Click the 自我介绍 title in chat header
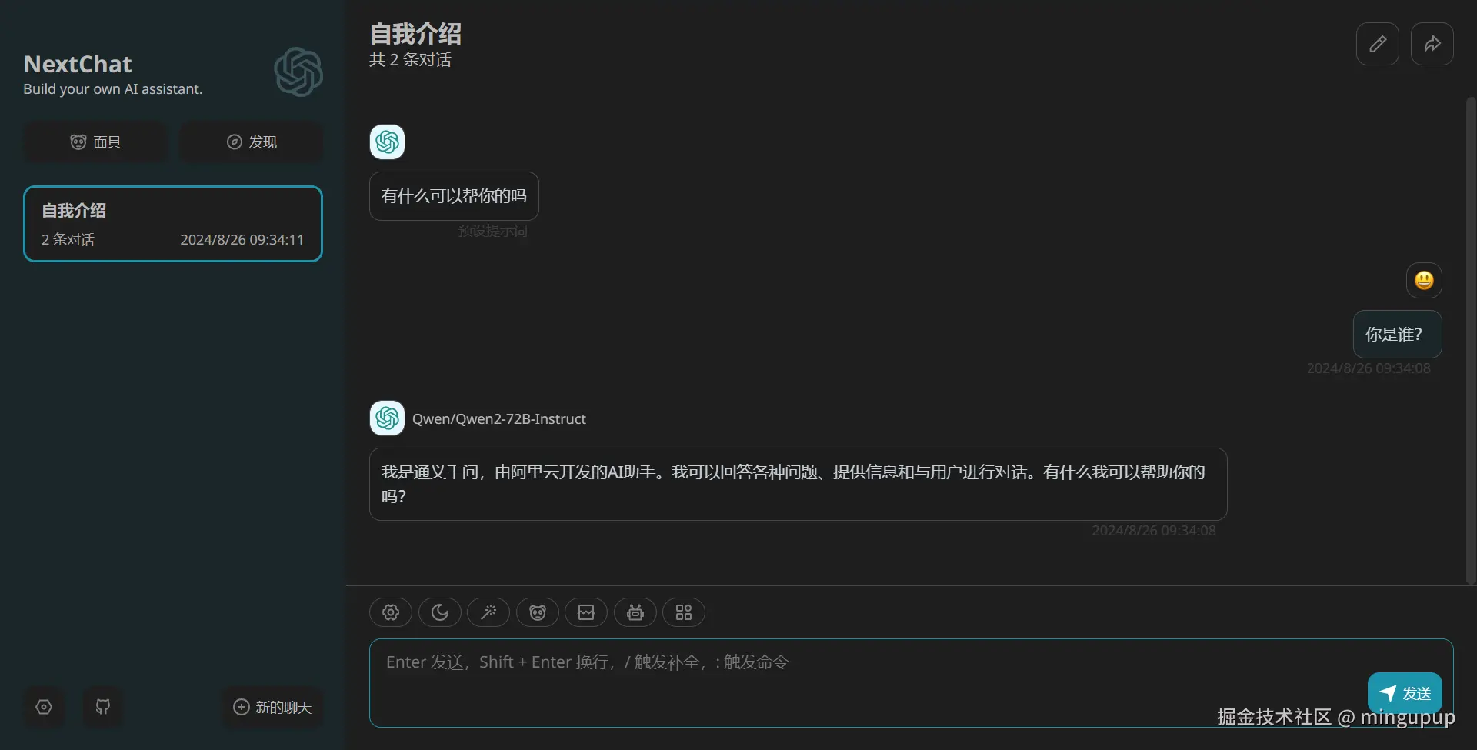1477x750 pixels. [x=415, y=34]
